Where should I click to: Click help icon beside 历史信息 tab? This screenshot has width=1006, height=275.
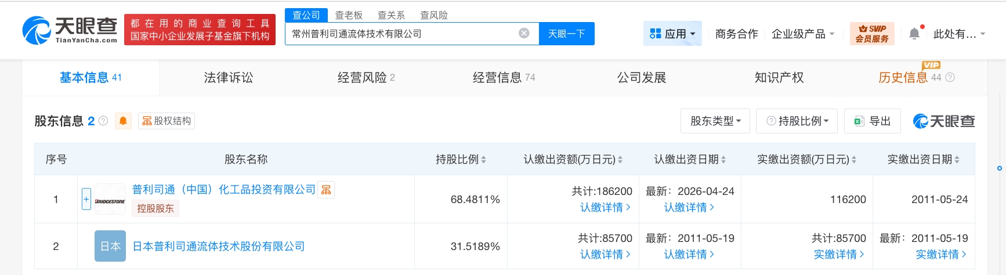[x=950, y=78]
